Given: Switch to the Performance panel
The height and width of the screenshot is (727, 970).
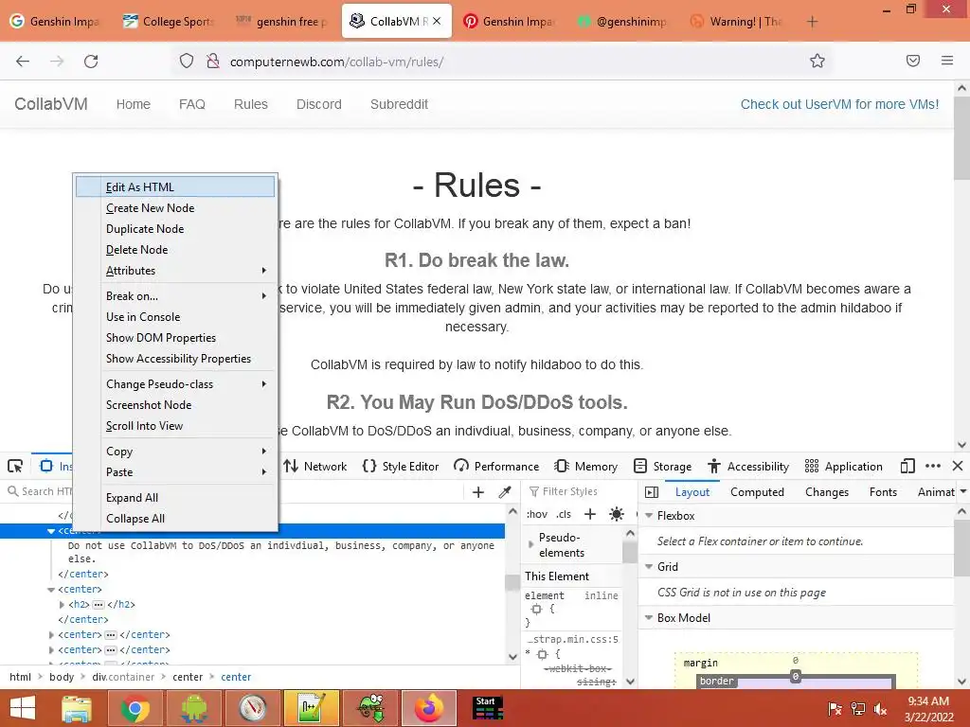Looking at the screenshot, I should 496,466.
